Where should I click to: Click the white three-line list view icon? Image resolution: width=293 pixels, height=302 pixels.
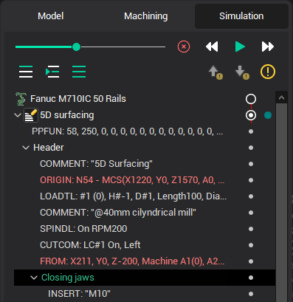point(26,72)
